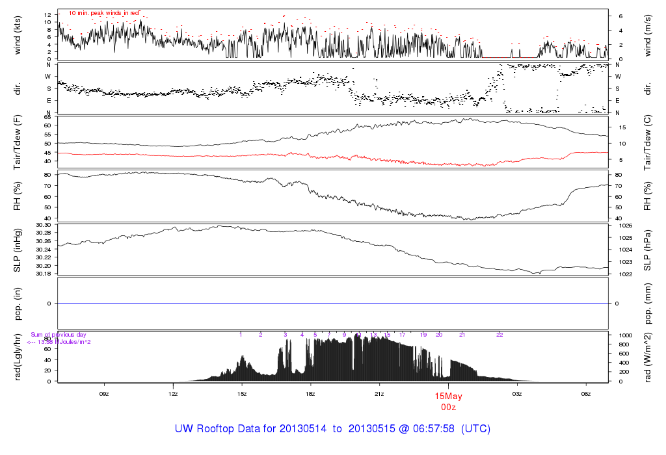Viewport: 666px width, 455px height.
Task: Click the '10 min. peak winds in red' note
Action: [105, 13]
